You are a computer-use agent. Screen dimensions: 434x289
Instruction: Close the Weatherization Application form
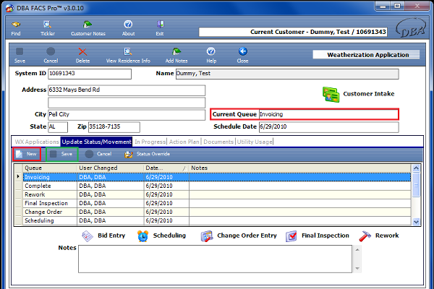click(242, 56)
